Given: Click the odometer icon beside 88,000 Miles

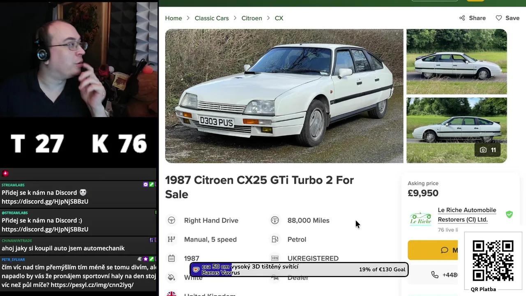Looking at the screenshot, I should click(275, 220).
